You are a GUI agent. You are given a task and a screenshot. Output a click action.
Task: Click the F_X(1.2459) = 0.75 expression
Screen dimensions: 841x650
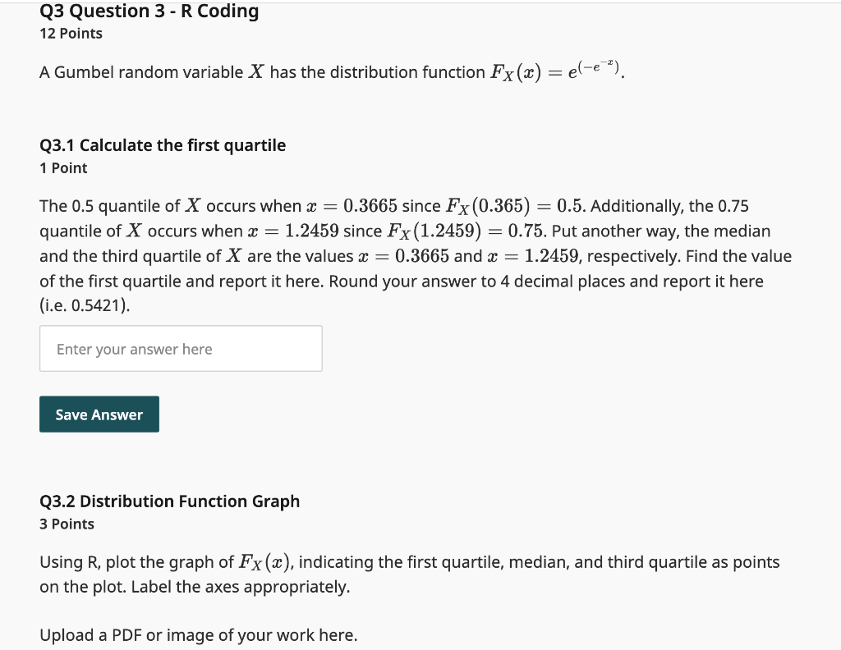click(465, 231)
